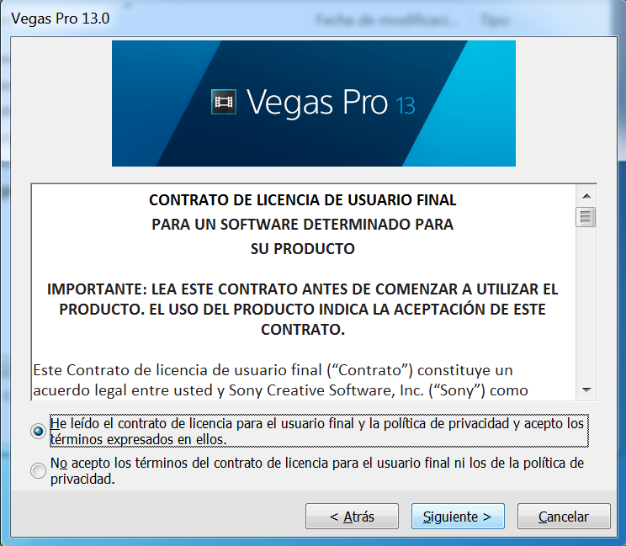Click the license text scrollbar thumb
Viewport: 626px width, 546px height.
coord(586,217)
